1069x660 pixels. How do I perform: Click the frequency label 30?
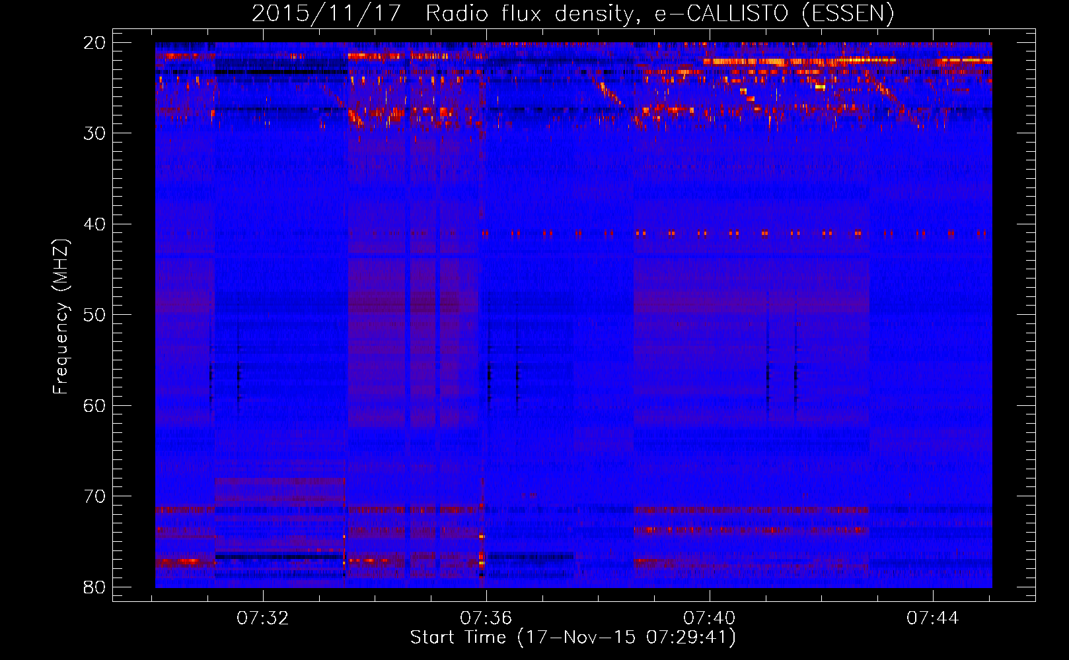(95, 133)
